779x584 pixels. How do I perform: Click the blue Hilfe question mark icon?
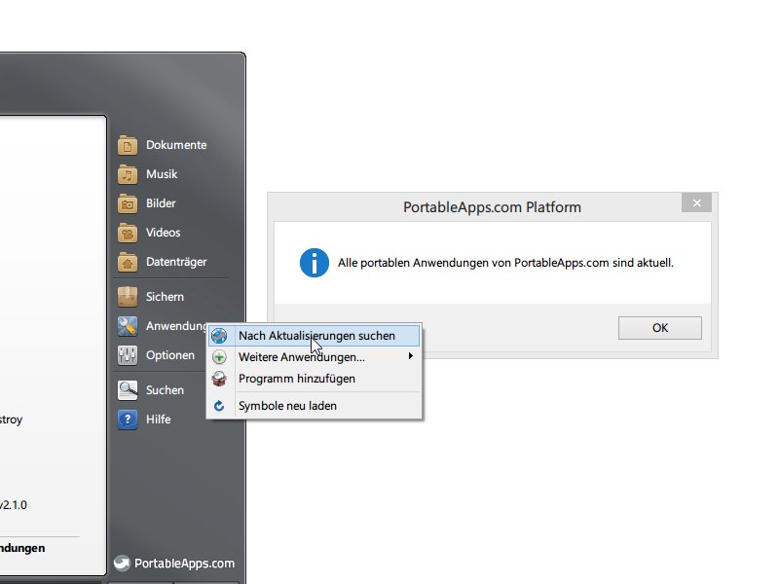click(128, 420)
